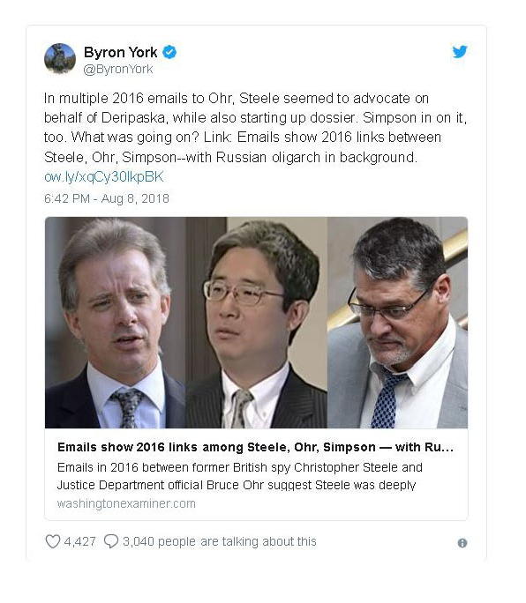This screenshot has width=526, height=603.
Task: Click the reply speech bubble icon
Action: [x=111, y=541]
